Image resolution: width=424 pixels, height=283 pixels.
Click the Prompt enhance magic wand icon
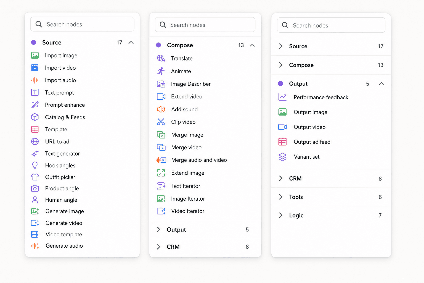point(35,105)
